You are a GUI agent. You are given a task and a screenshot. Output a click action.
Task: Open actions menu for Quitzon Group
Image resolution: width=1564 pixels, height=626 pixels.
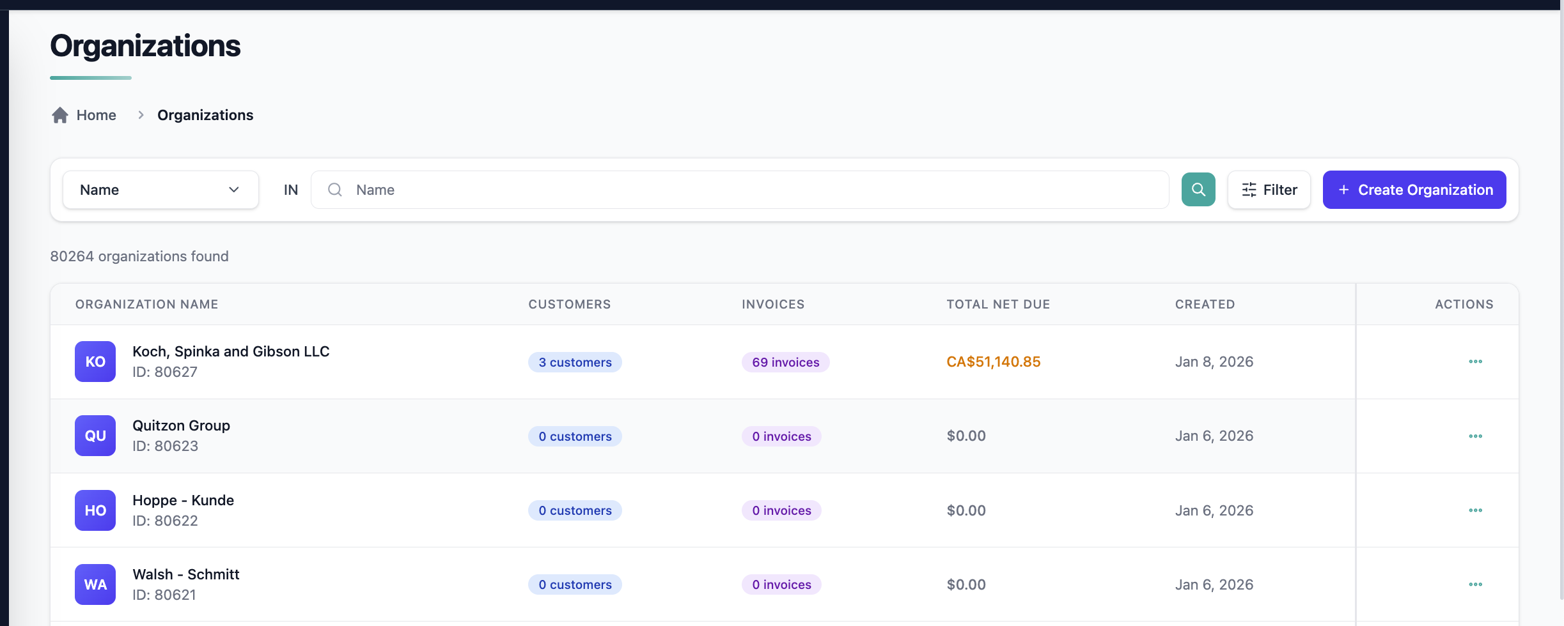pyautogui.click(x=1475, y=436)
